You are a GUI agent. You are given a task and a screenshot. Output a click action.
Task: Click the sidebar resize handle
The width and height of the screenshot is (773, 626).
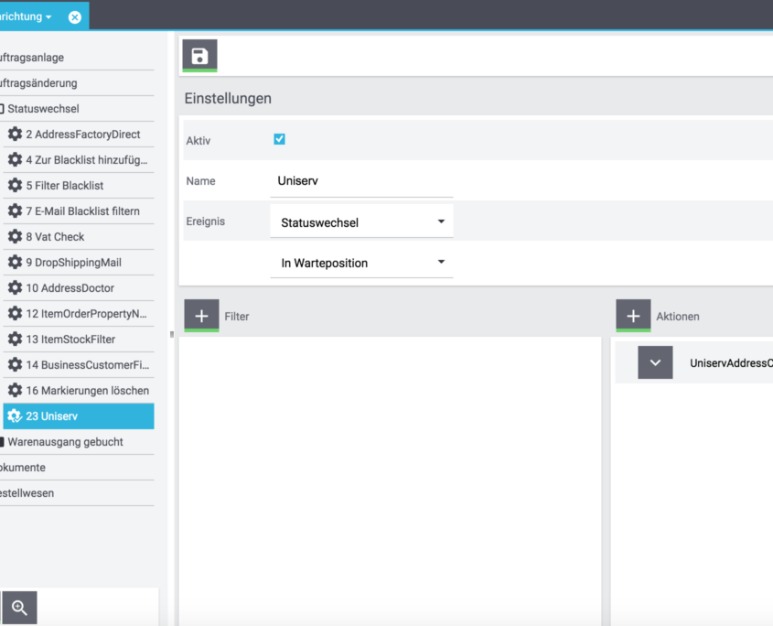pyautogui.click(x=172, y=334)
